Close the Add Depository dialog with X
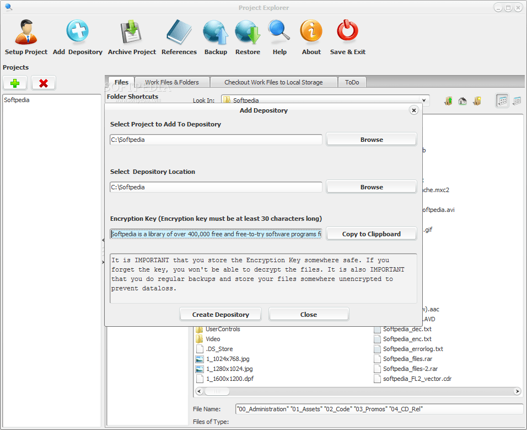 tap(414, 110)
